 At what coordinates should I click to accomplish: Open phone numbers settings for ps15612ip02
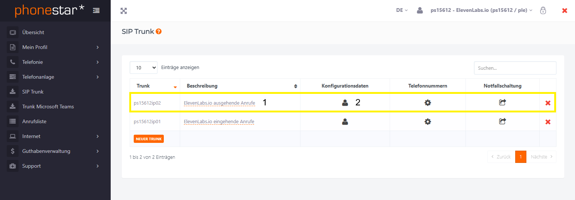tap(428, 103)
